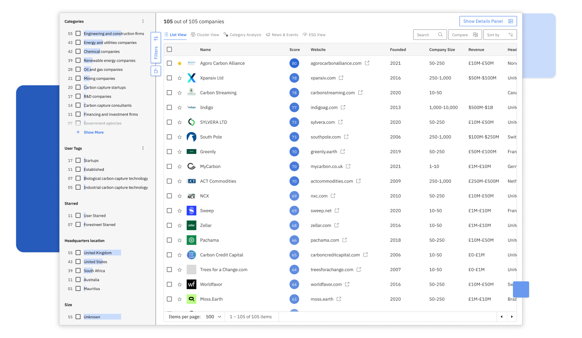This screenshot has height=338, width=582.
Task: Click the Website column header
Action: [318, 50]
